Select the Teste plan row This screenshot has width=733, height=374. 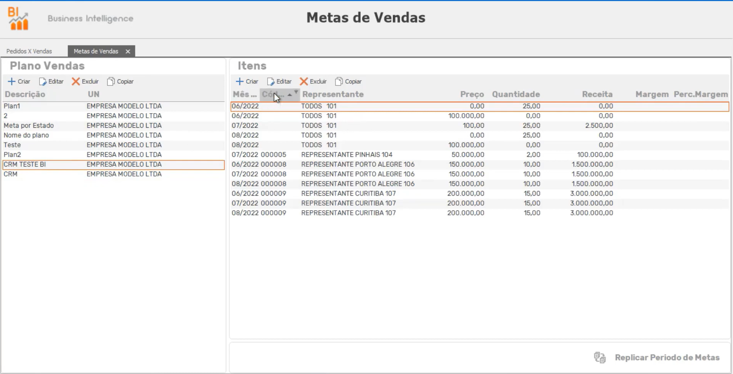[113, 145]
